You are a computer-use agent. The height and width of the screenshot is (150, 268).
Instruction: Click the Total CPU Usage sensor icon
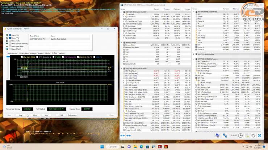124,31
